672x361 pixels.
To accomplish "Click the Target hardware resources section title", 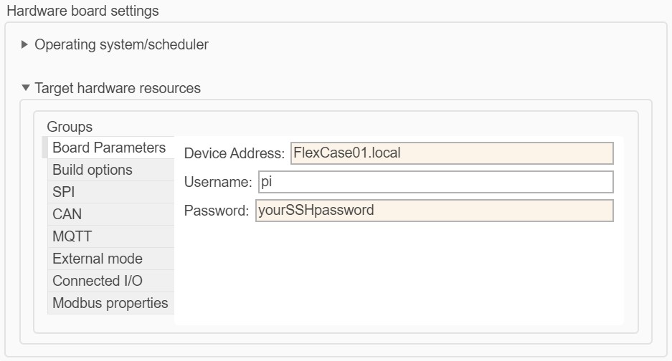I will tap(118, 88).
